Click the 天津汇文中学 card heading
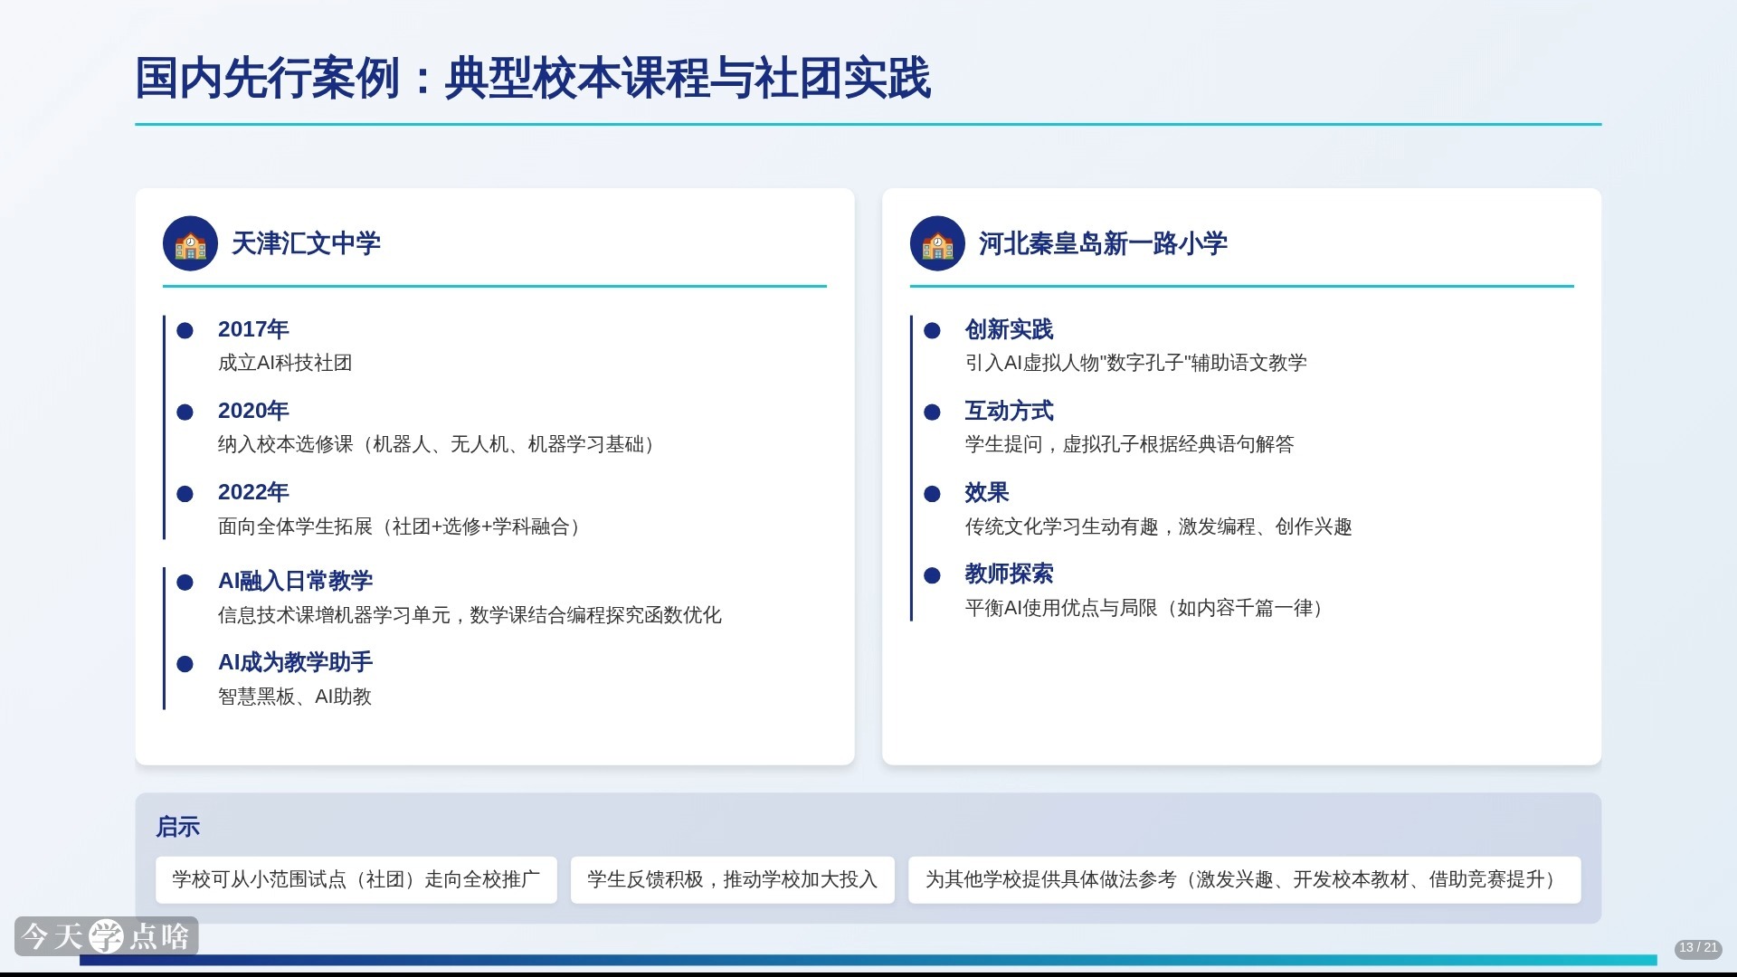 [x=306, y=243]
